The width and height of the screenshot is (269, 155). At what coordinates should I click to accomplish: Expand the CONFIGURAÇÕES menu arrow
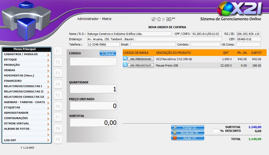(48, 119)
